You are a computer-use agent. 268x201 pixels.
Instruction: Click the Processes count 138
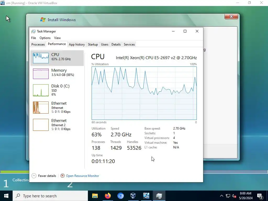[x=96, y=148]
